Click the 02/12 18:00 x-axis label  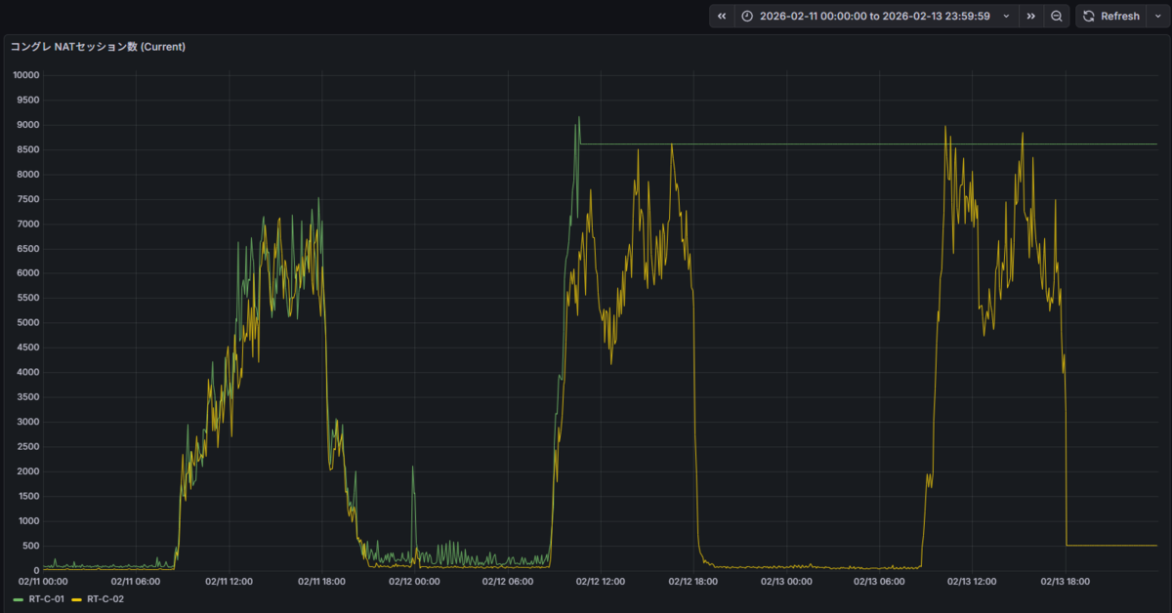point(693,581)
